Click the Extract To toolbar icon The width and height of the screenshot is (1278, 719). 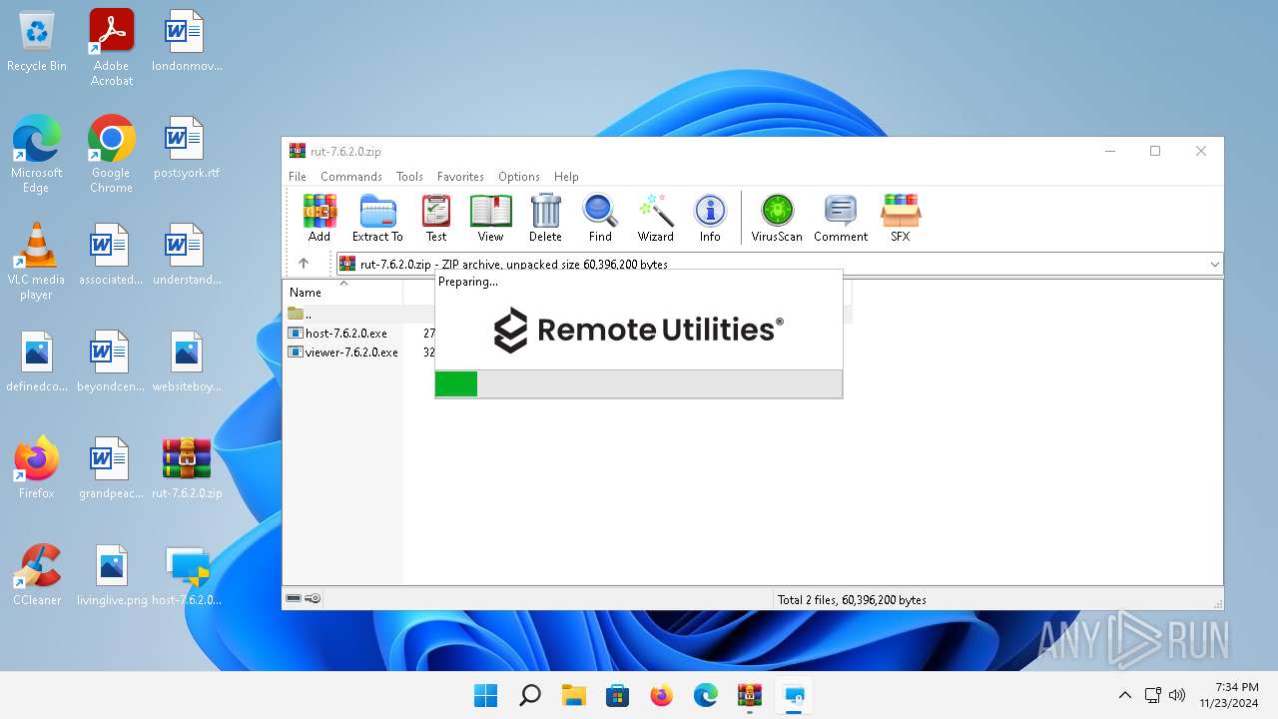[377, 218]
